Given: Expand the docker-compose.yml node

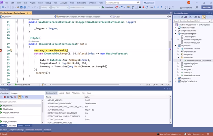Looking at the screenshot, I should [178, 40].
